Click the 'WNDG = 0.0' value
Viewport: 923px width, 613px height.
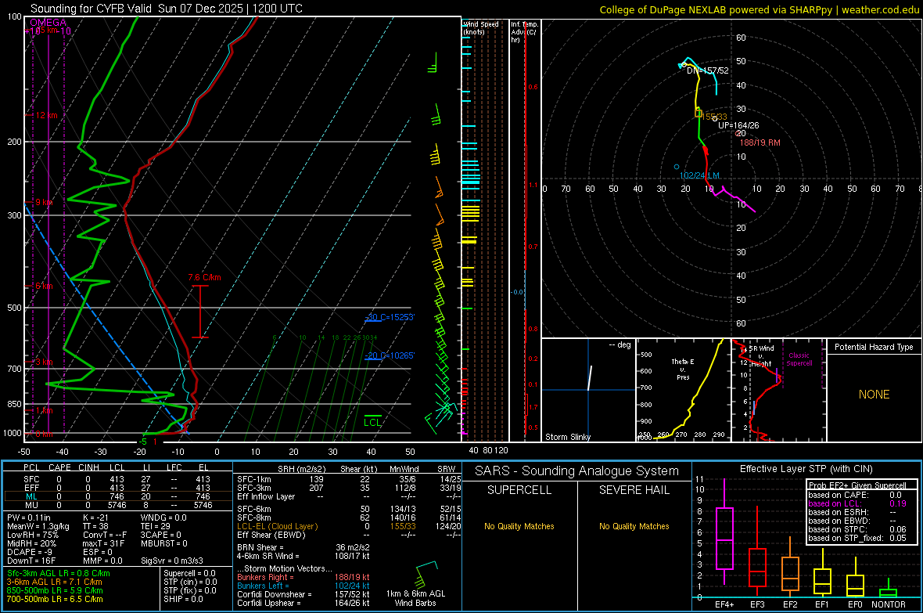(x=163, y=517)
